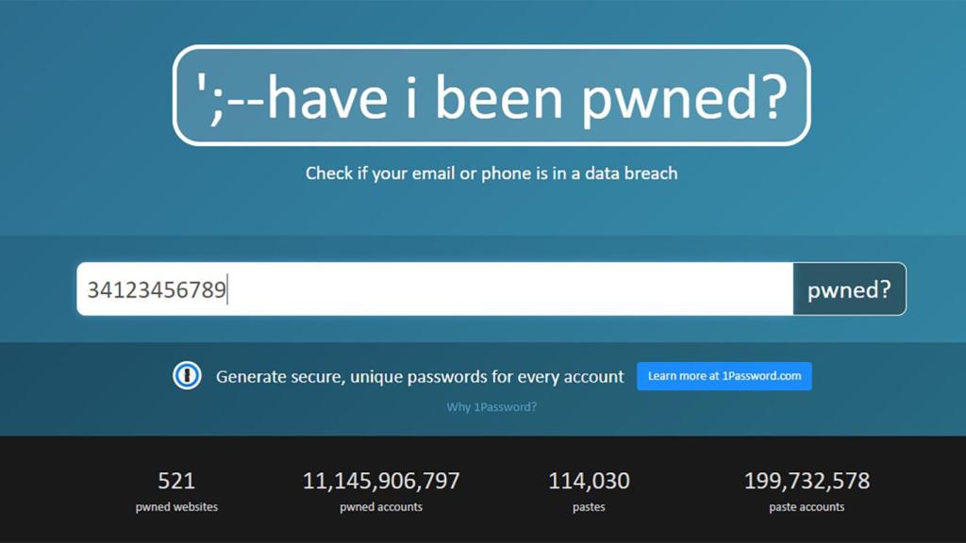Screen dimensions: 966x543
Task: Click the 'pwned?' search button
Action: pyautogui.click(x=847, y=289)
